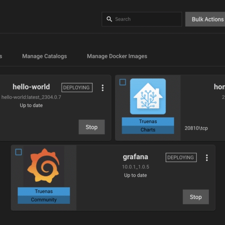Click grafana's Up to date status
Screen dimensions: 225x225
point(135,175)
